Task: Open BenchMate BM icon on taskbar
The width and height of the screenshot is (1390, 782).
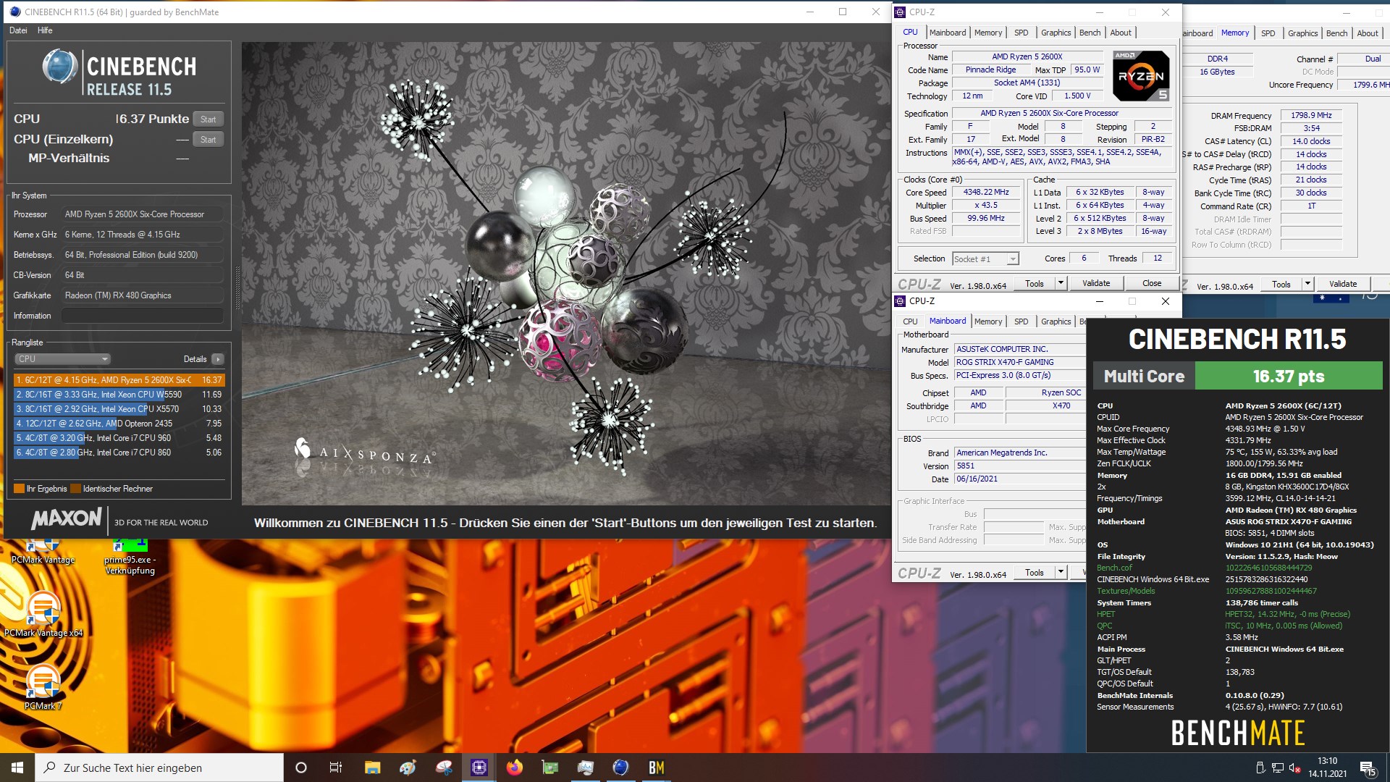Action: click(657, 768)
